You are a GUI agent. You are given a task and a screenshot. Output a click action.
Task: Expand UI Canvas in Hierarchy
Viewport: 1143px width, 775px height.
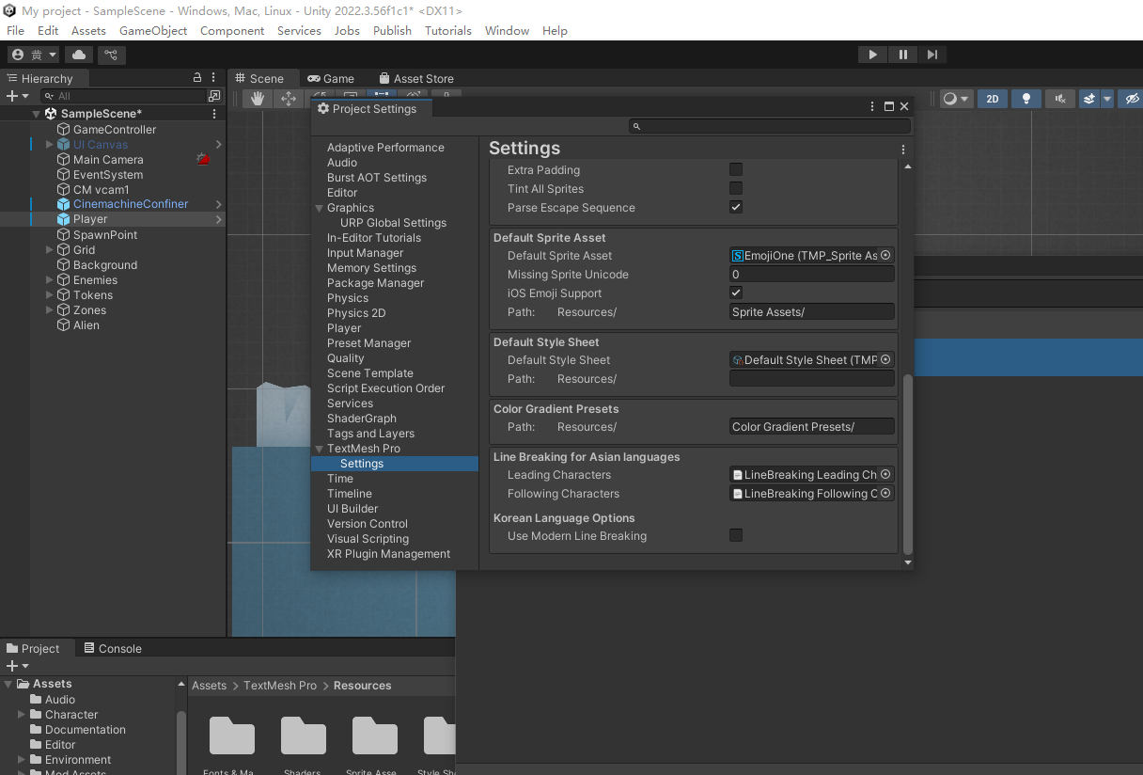[50, 144]
